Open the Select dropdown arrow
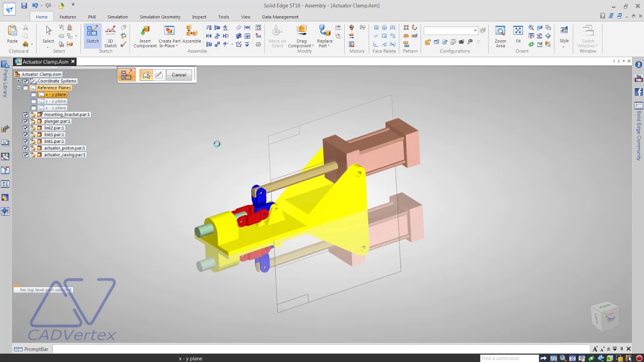This screenshot has width=644, height=362. coord(48,47)
